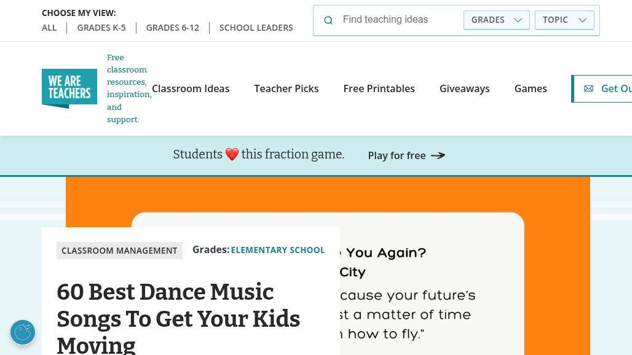
Task: Open the Games menu
Action: [531, 88]
